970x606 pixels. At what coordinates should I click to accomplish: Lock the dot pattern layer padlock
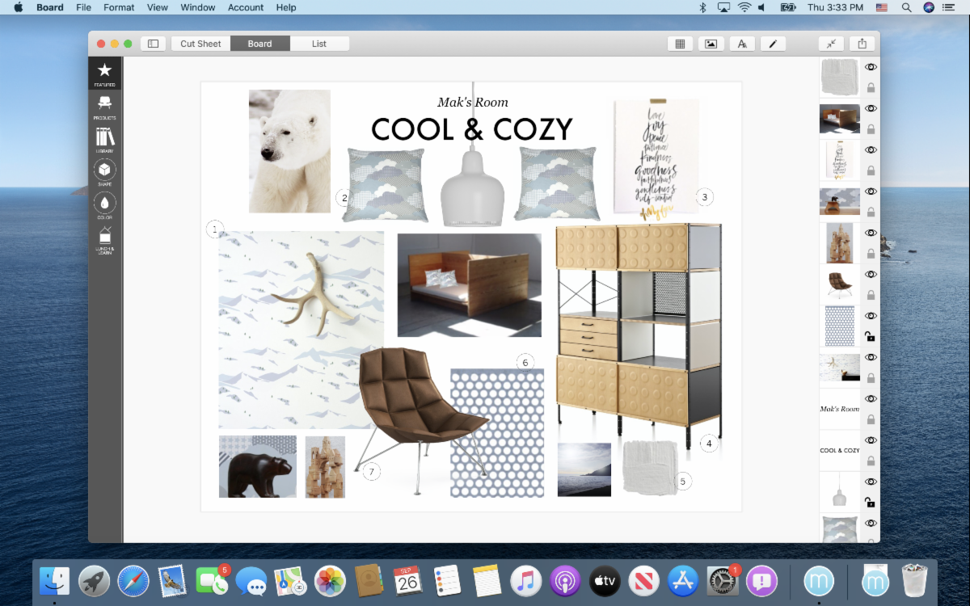(x=871, y=336)
